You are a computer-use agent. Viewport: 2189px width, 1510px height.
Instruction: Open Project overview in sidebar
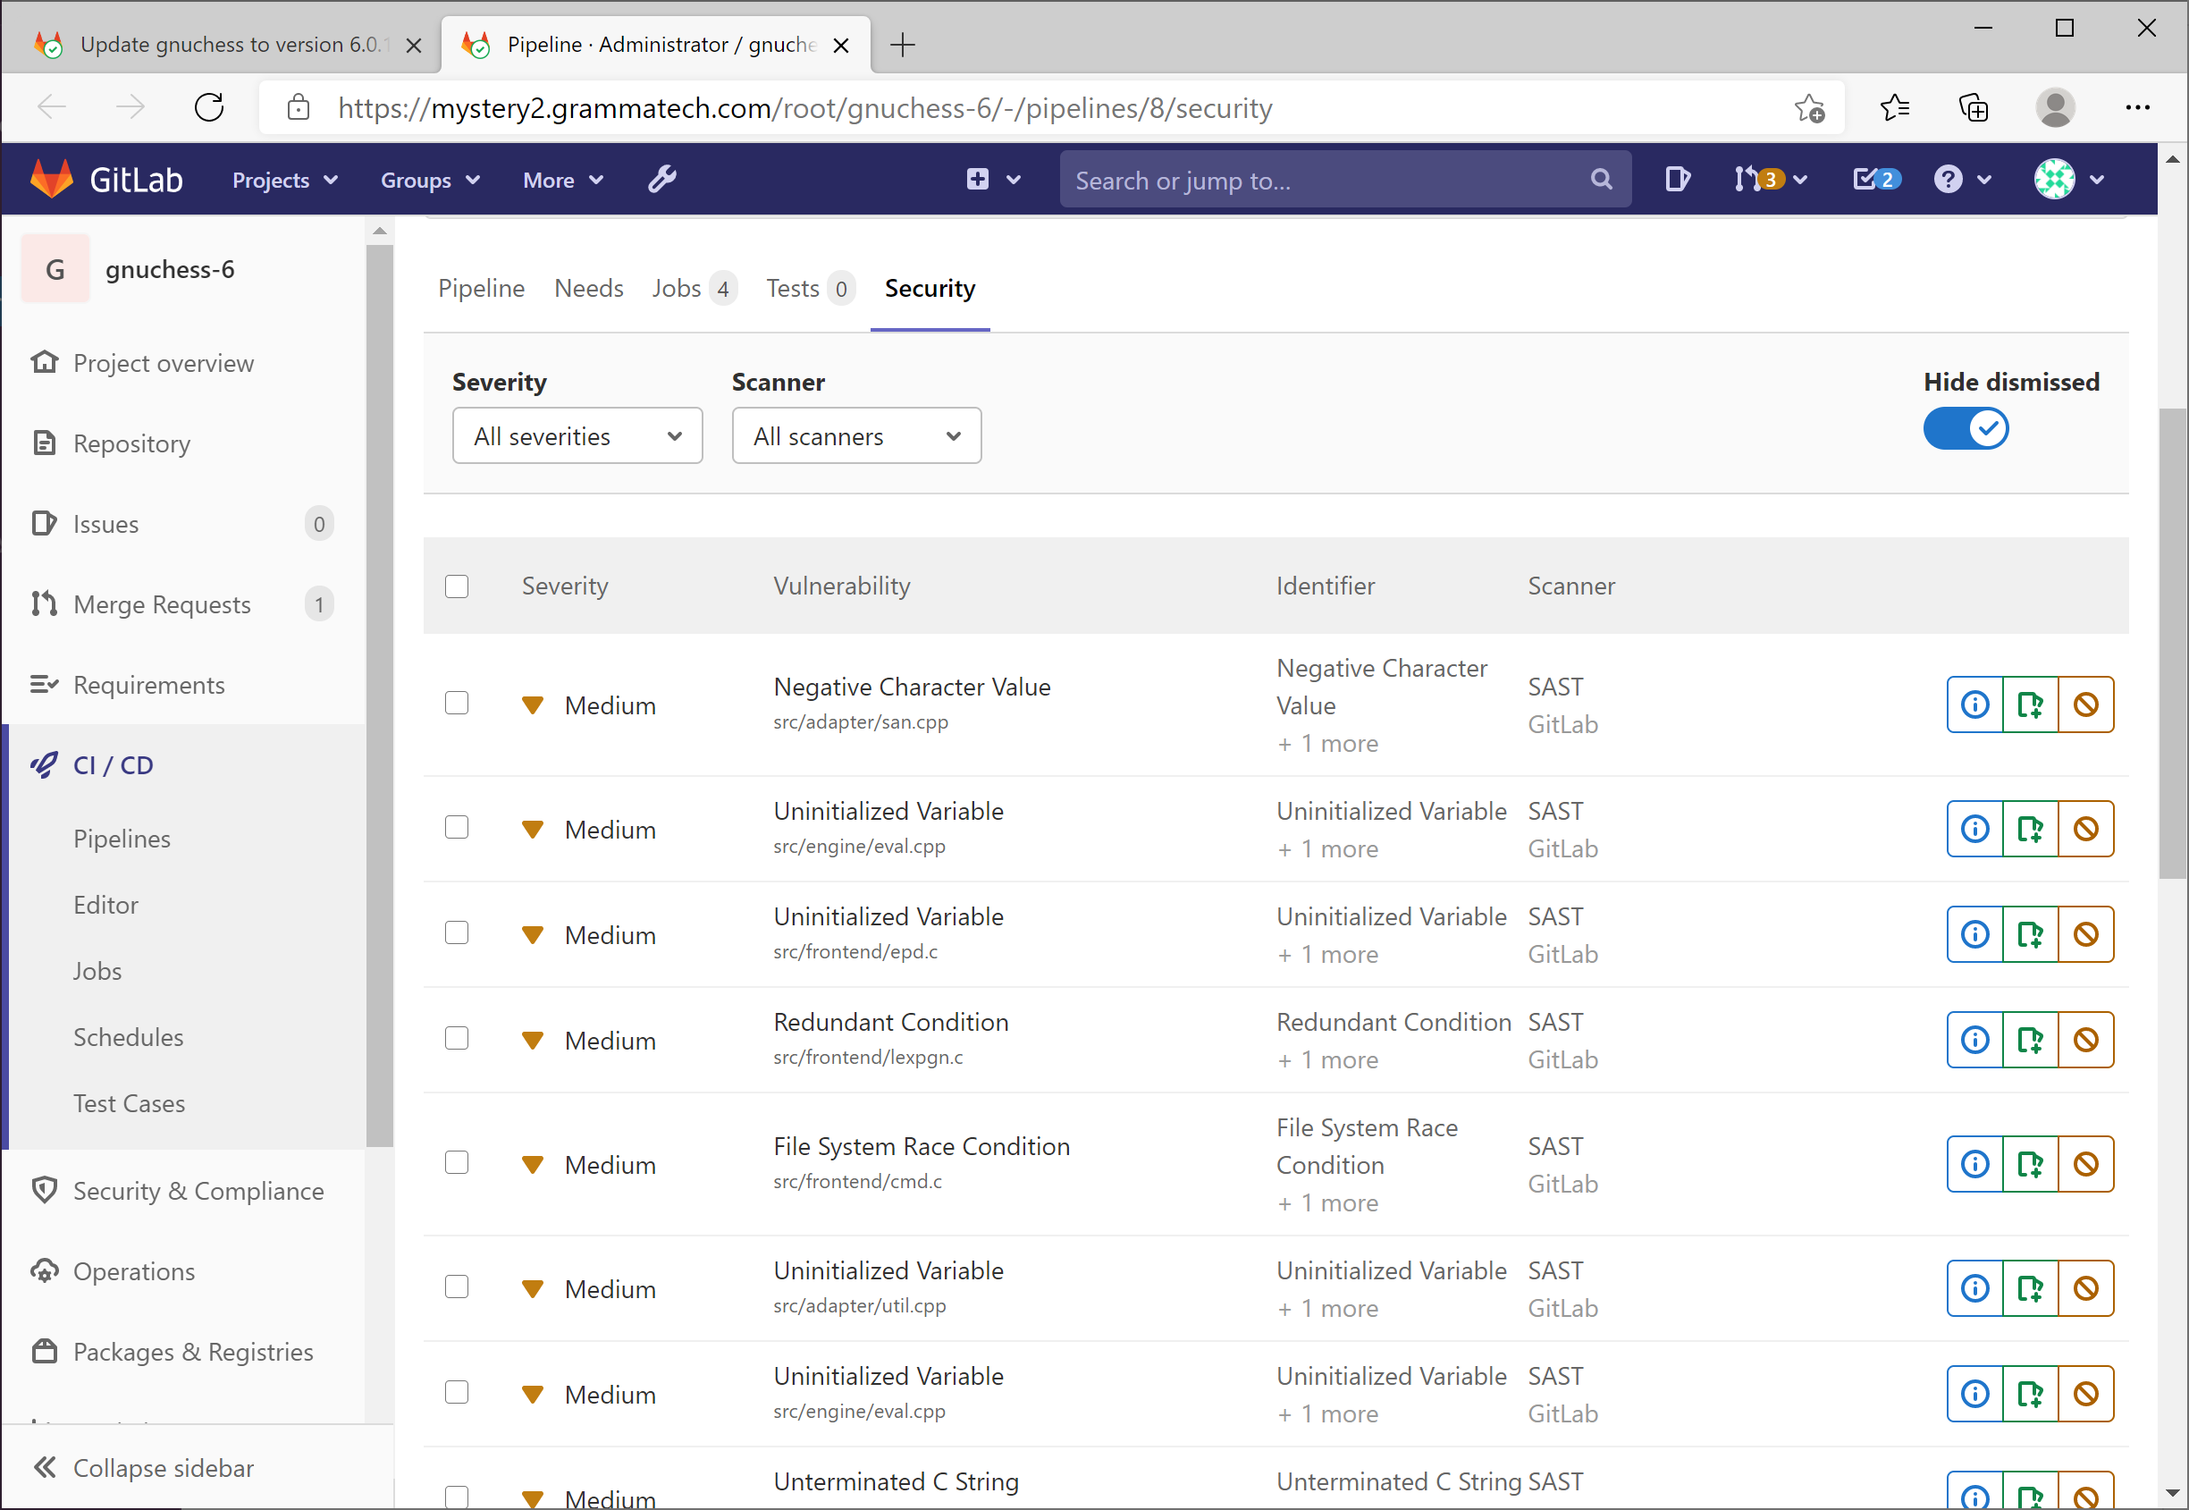(163, 363)
